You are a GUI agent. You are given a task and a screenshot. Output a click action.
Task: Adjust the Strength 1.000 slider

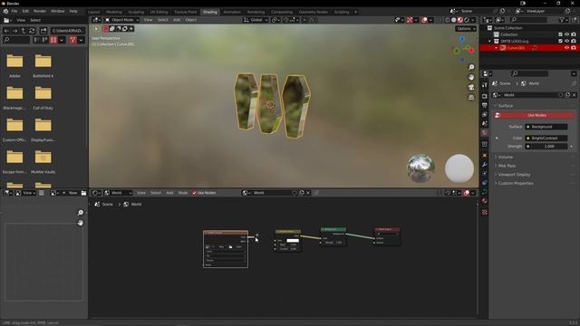546,147
